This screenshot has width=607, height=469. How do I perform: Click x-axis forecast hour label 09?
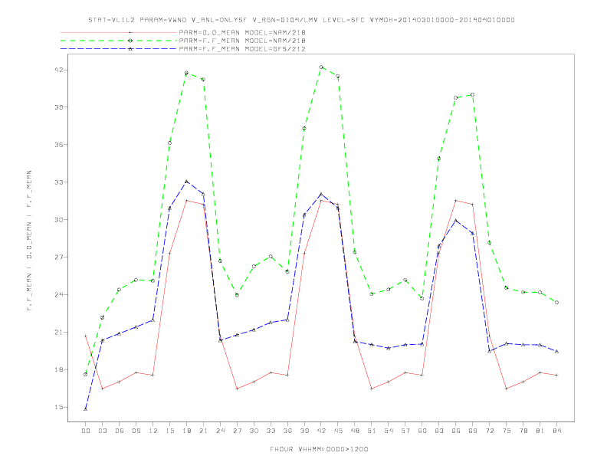click(136, 431)
